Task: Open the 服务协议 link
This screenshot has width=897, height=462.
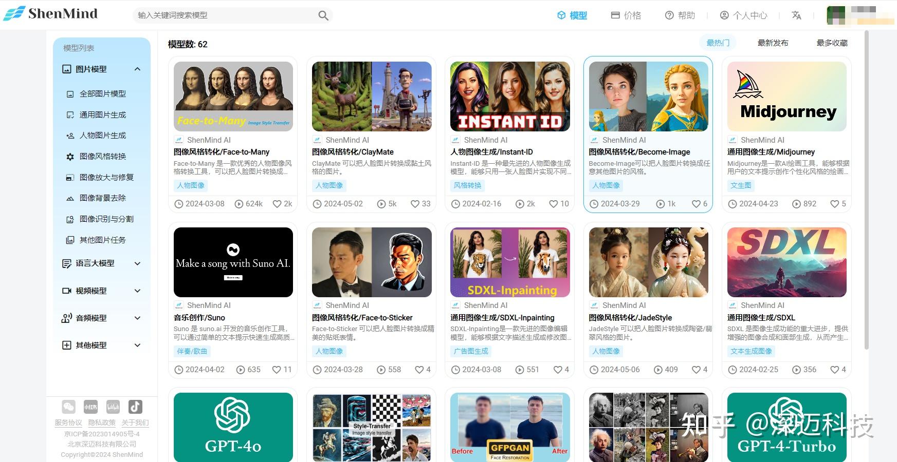Action: tap(67, 422)
